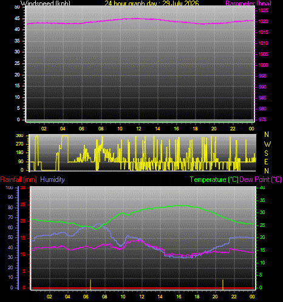This screenshot has width=283, height=302.
Task: Select the 90 value on the humidity axis
Action: point(10,197)
